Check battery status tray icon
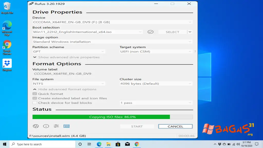This screenshot has height=148, width=263. [229, 144]
